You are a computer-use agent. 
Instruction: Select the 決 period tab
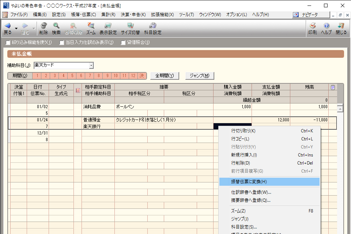tap(142, 76)
